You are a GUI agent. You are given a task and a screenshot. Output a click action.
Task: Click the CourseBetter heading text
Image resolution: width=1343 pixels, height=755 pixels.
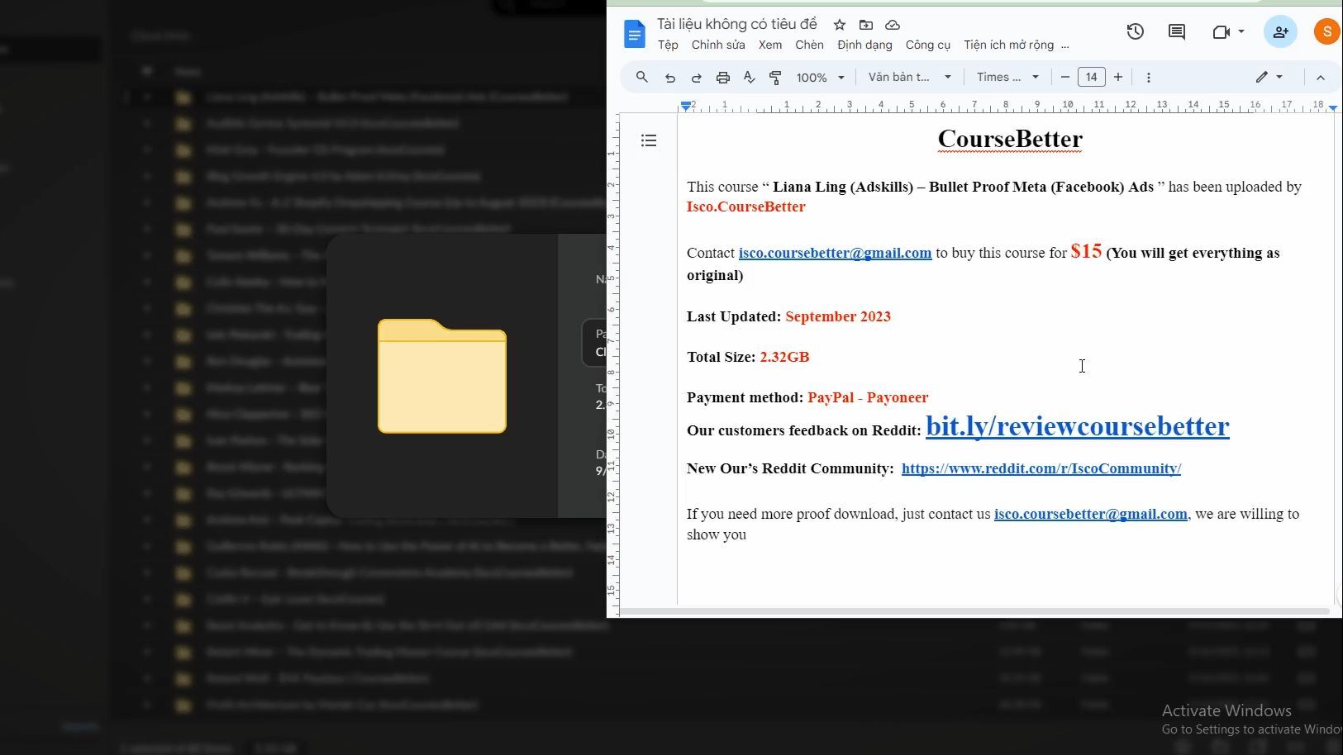(x=1010, y=139)
